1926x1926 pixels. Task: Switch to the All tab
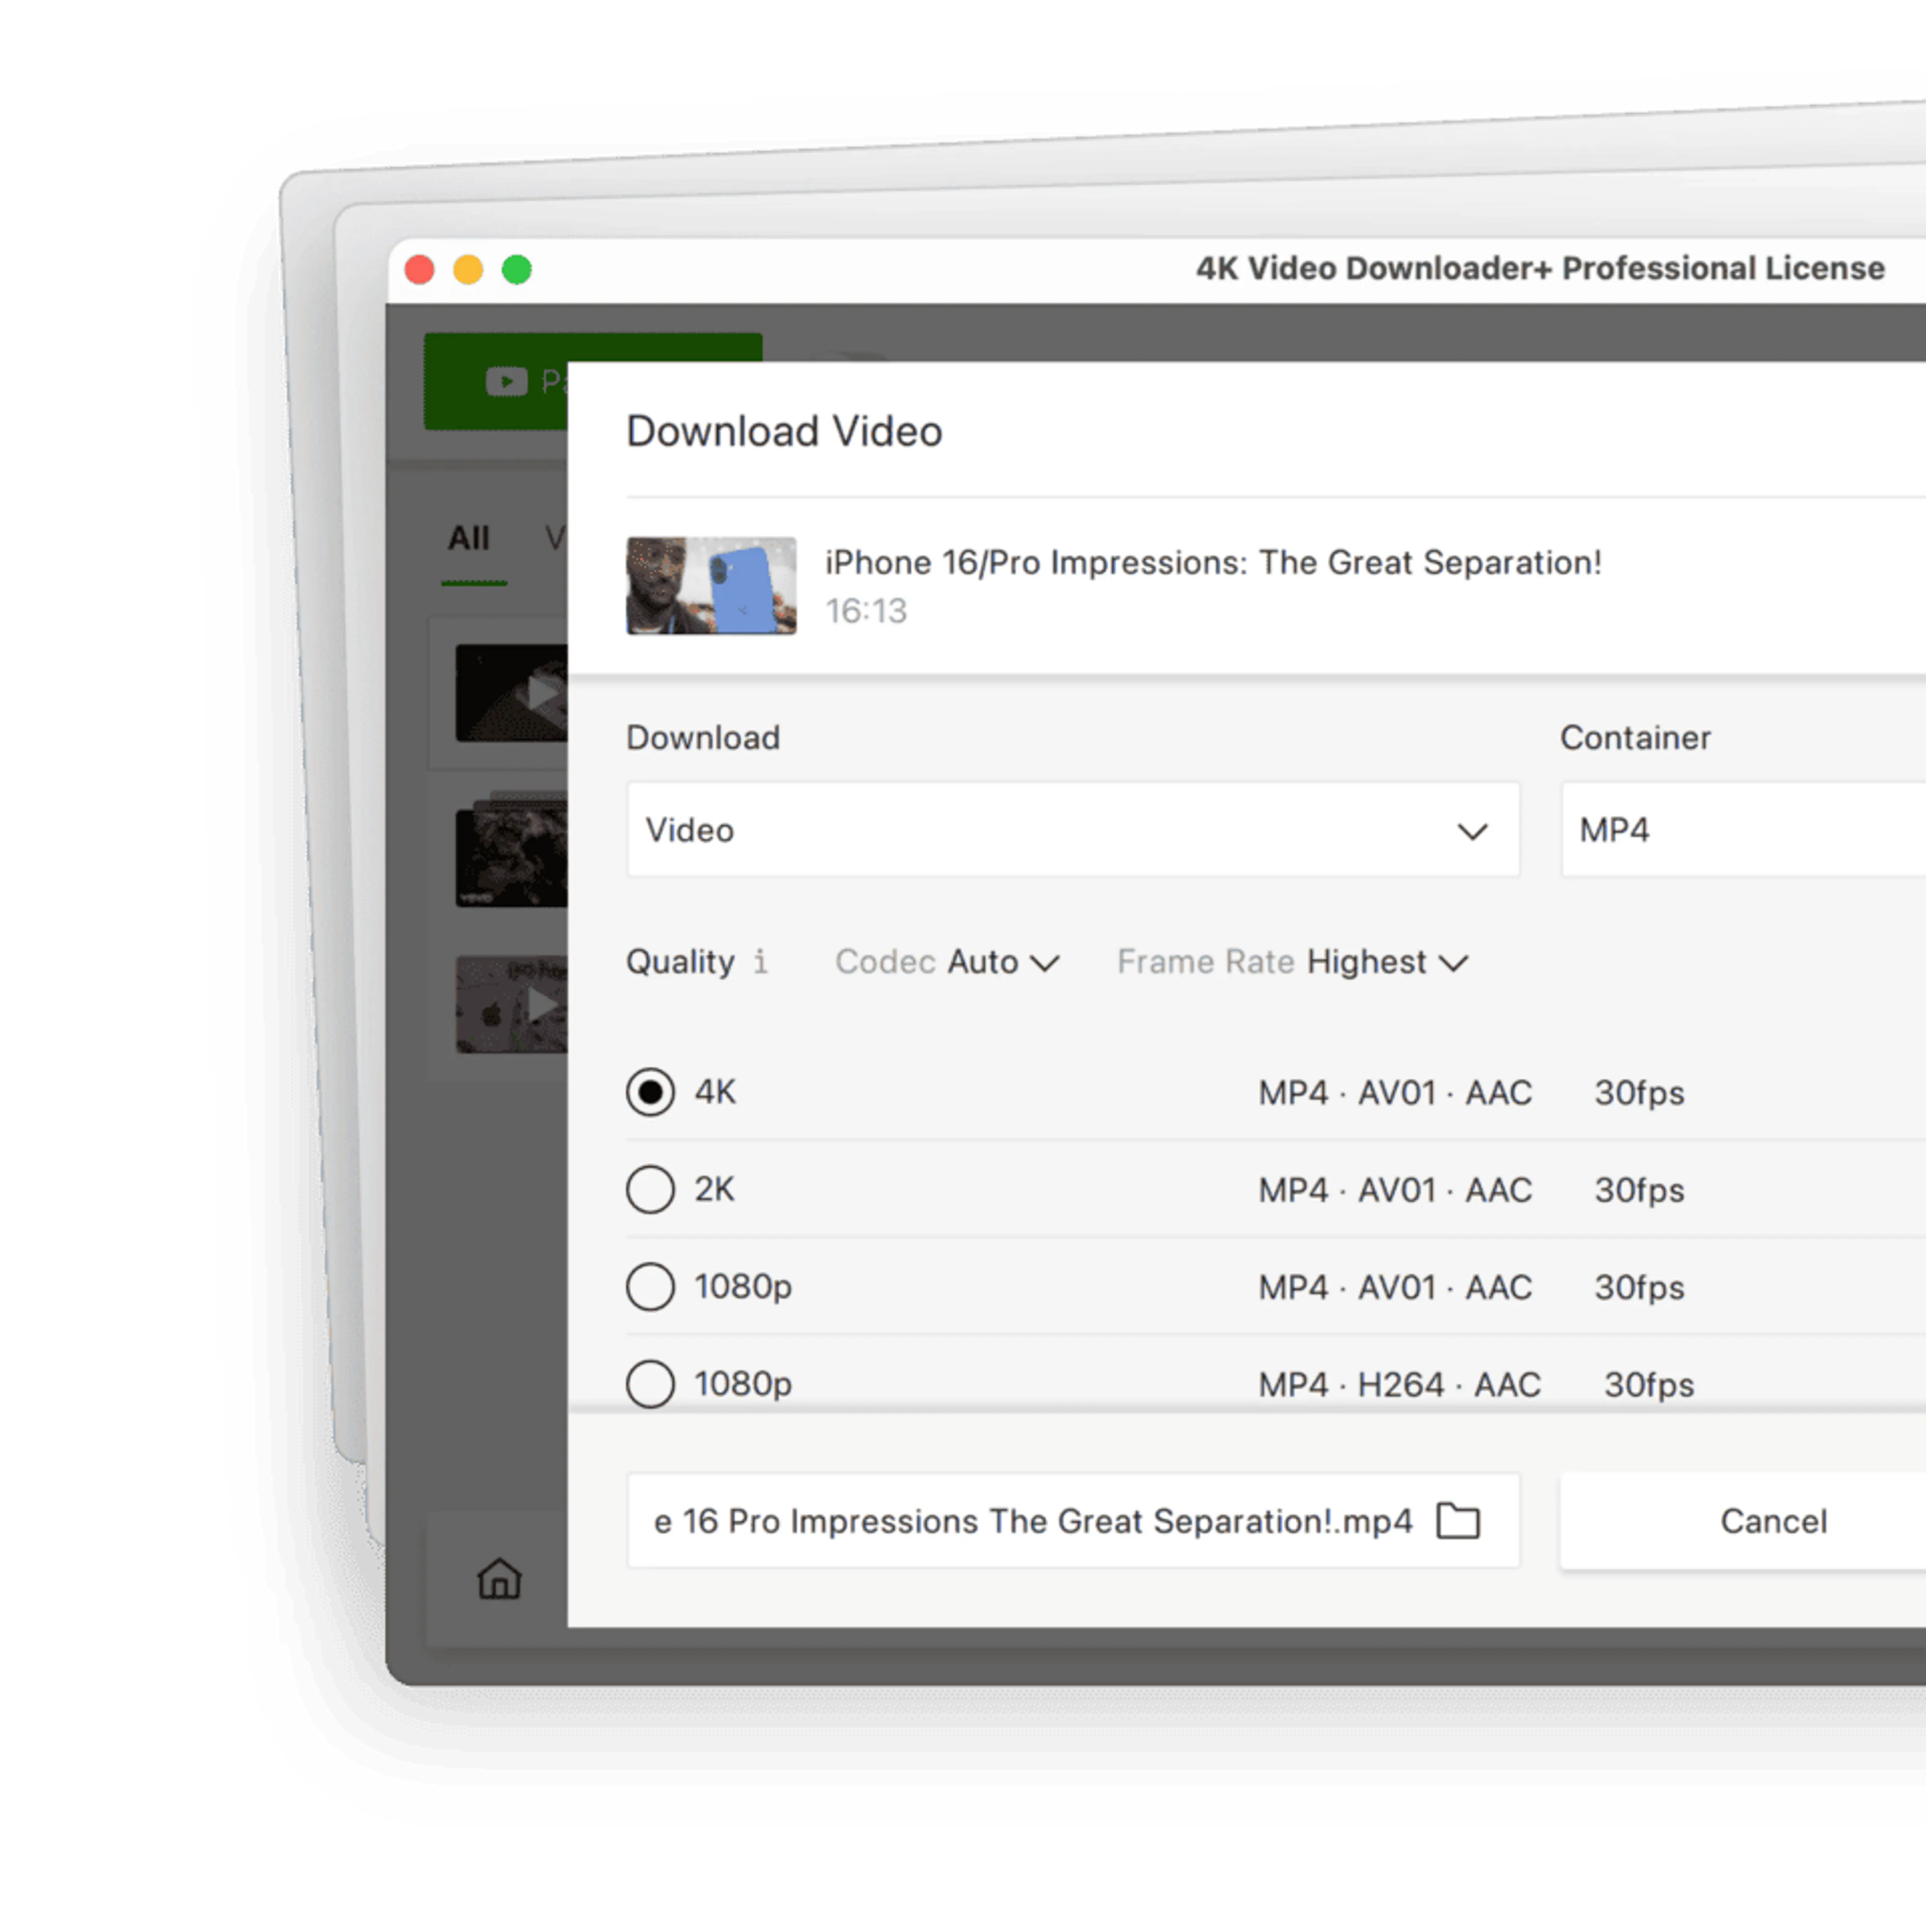pos(468,538)
